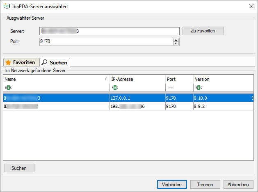The height and width of the screenshot is (192, 258).
Task: Click the Verbinden button
Action: tap(172, 185)
